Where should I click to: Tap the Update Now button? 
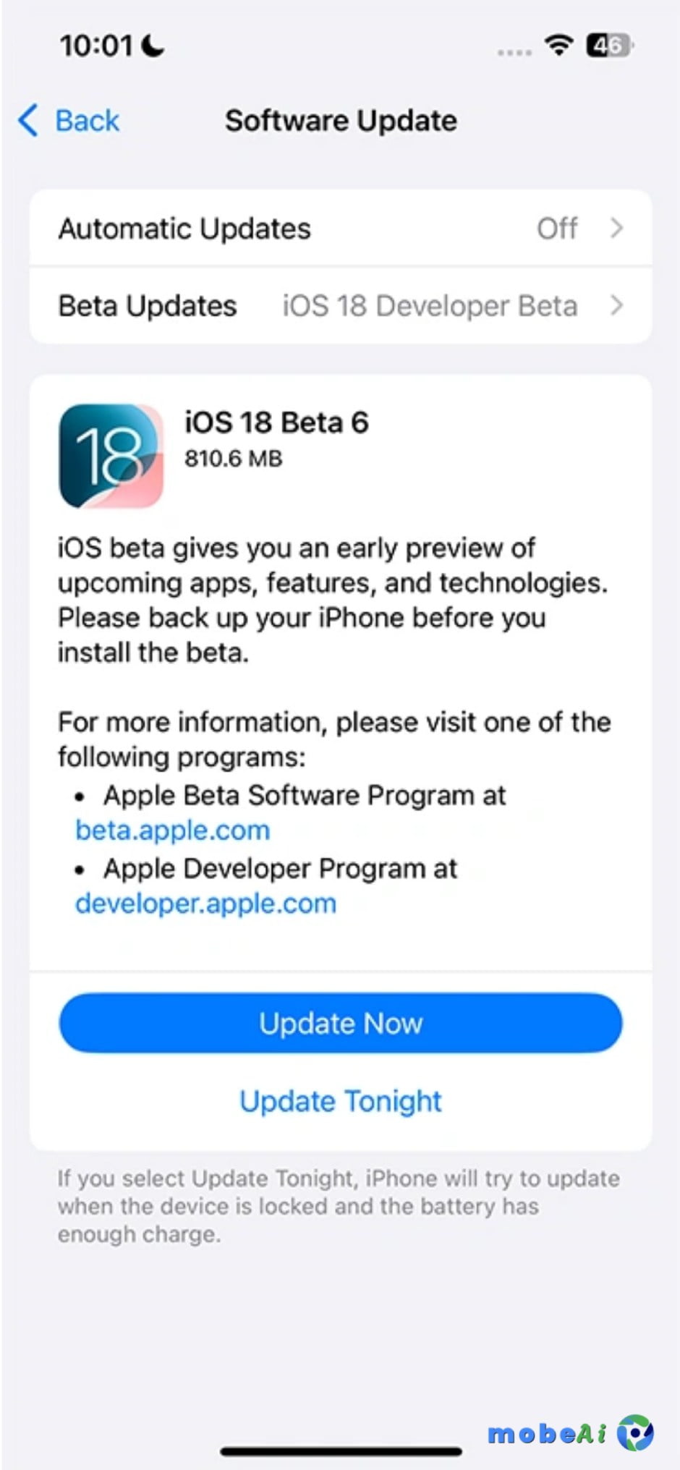pos(341,1023)
